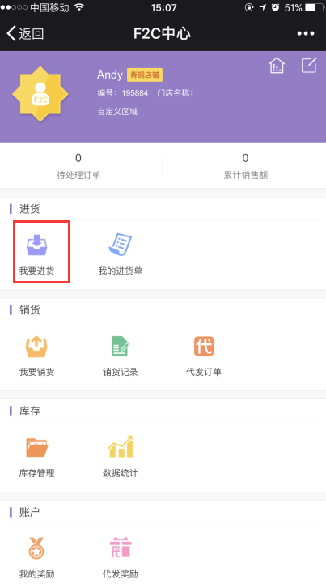Viewport: 326px width, 588px height.
Task: Tap the Andy username text
Action: pos(110,75)
